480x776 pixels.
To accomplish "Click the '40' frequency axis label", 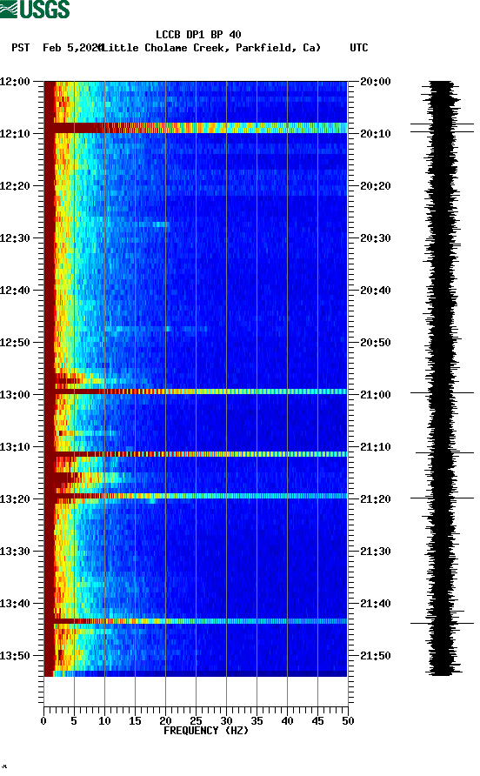I will (288, 720).
